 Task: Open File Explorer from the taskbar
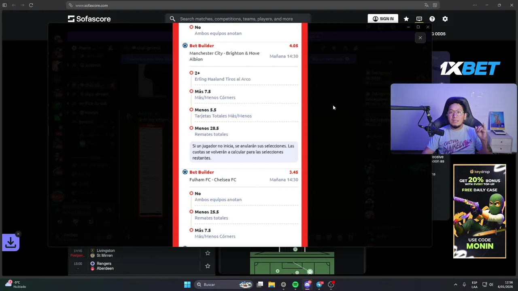coord(272,285)
